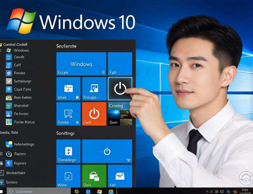Image resolution: width=253 pixels, height=194 pixels.
Task: Click the Vhak tile
Action: click(x=69, y=89)
